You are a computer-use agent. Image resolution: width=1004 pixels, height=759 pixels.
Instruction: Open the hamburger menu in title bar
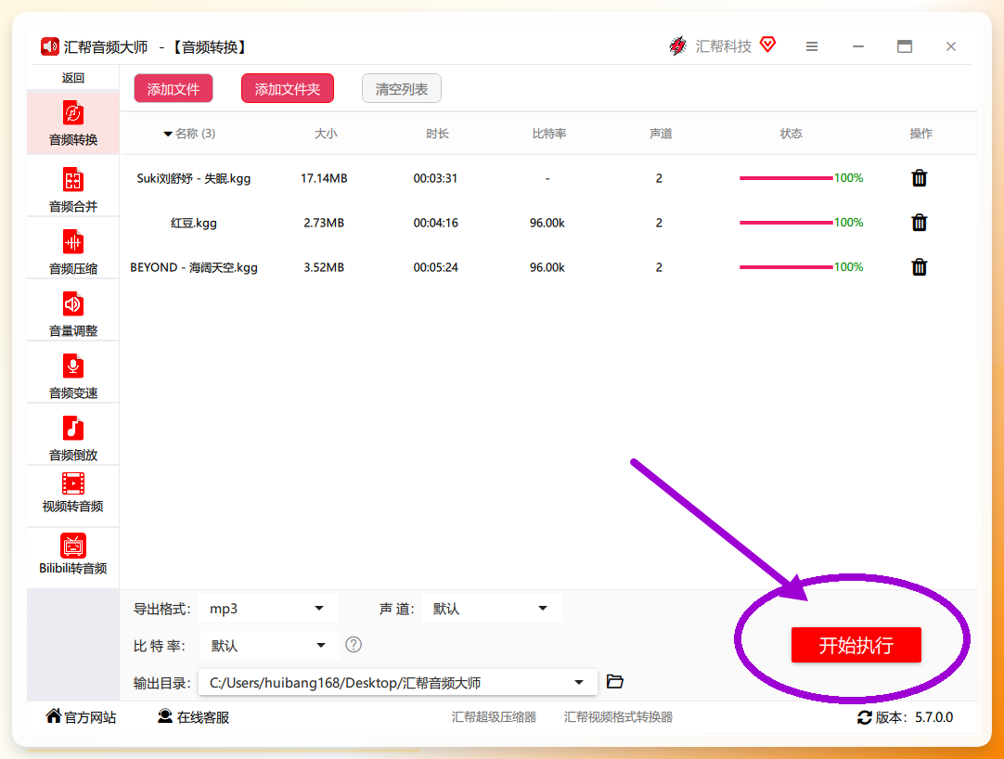[811, 46]
